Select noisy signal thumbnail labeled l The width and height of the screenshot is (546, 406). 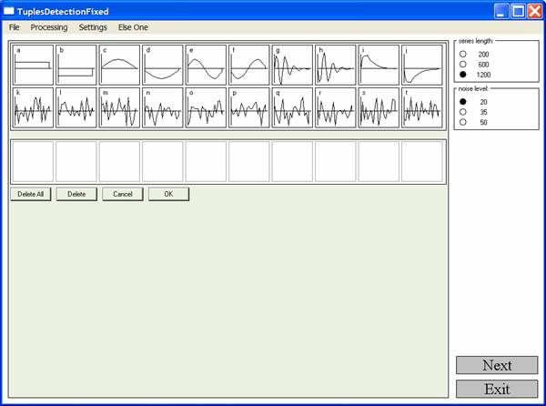point(76,107)
